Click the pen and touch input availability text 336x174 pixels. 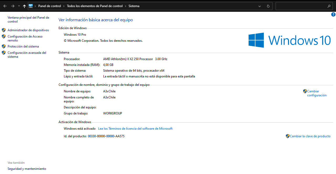(149, 76)
